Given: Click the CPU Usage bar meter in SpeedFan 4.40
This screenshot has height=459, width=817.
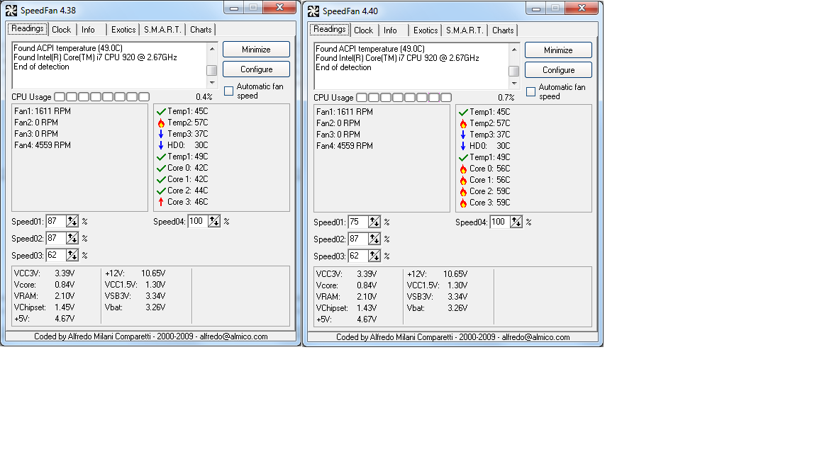Looking at the screenshot, I should click(404, 97).
